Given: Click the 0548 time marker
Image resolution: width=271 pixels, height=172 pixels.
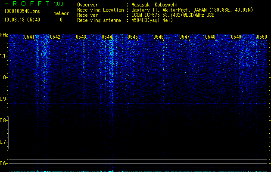Looking at the screenshot, I should click(210, 37).
